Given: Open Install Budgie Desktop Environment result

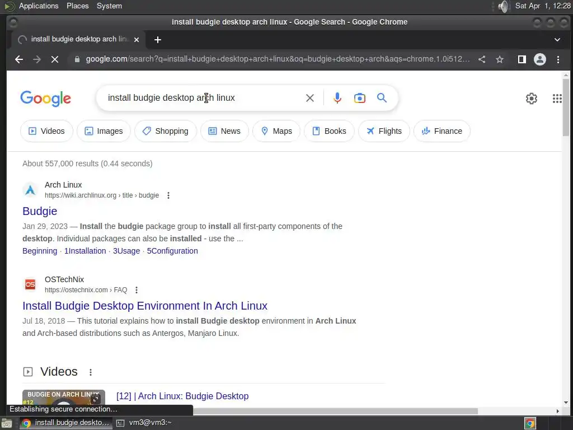Looking at the screenshot, I should click(x=145, y=306).
